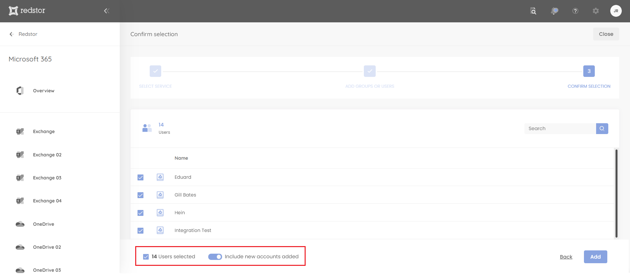
Task: Open the OneDrive sidebar item
Action: (43, 224)
